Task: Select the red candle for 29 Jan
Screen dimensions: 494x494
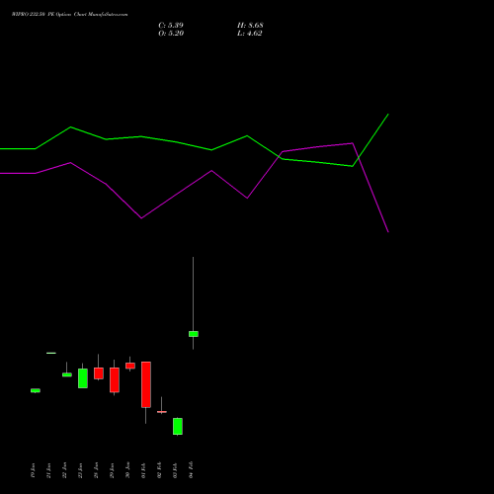Action: point(115,380)
